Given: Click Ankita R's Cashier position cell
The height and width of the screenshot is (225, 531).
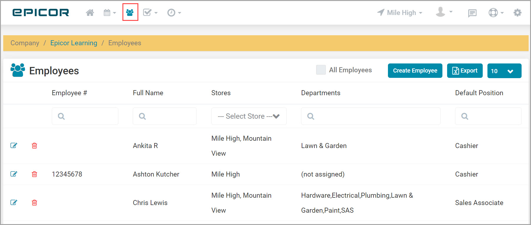Looking at the screenshot, I should [467, 146].
